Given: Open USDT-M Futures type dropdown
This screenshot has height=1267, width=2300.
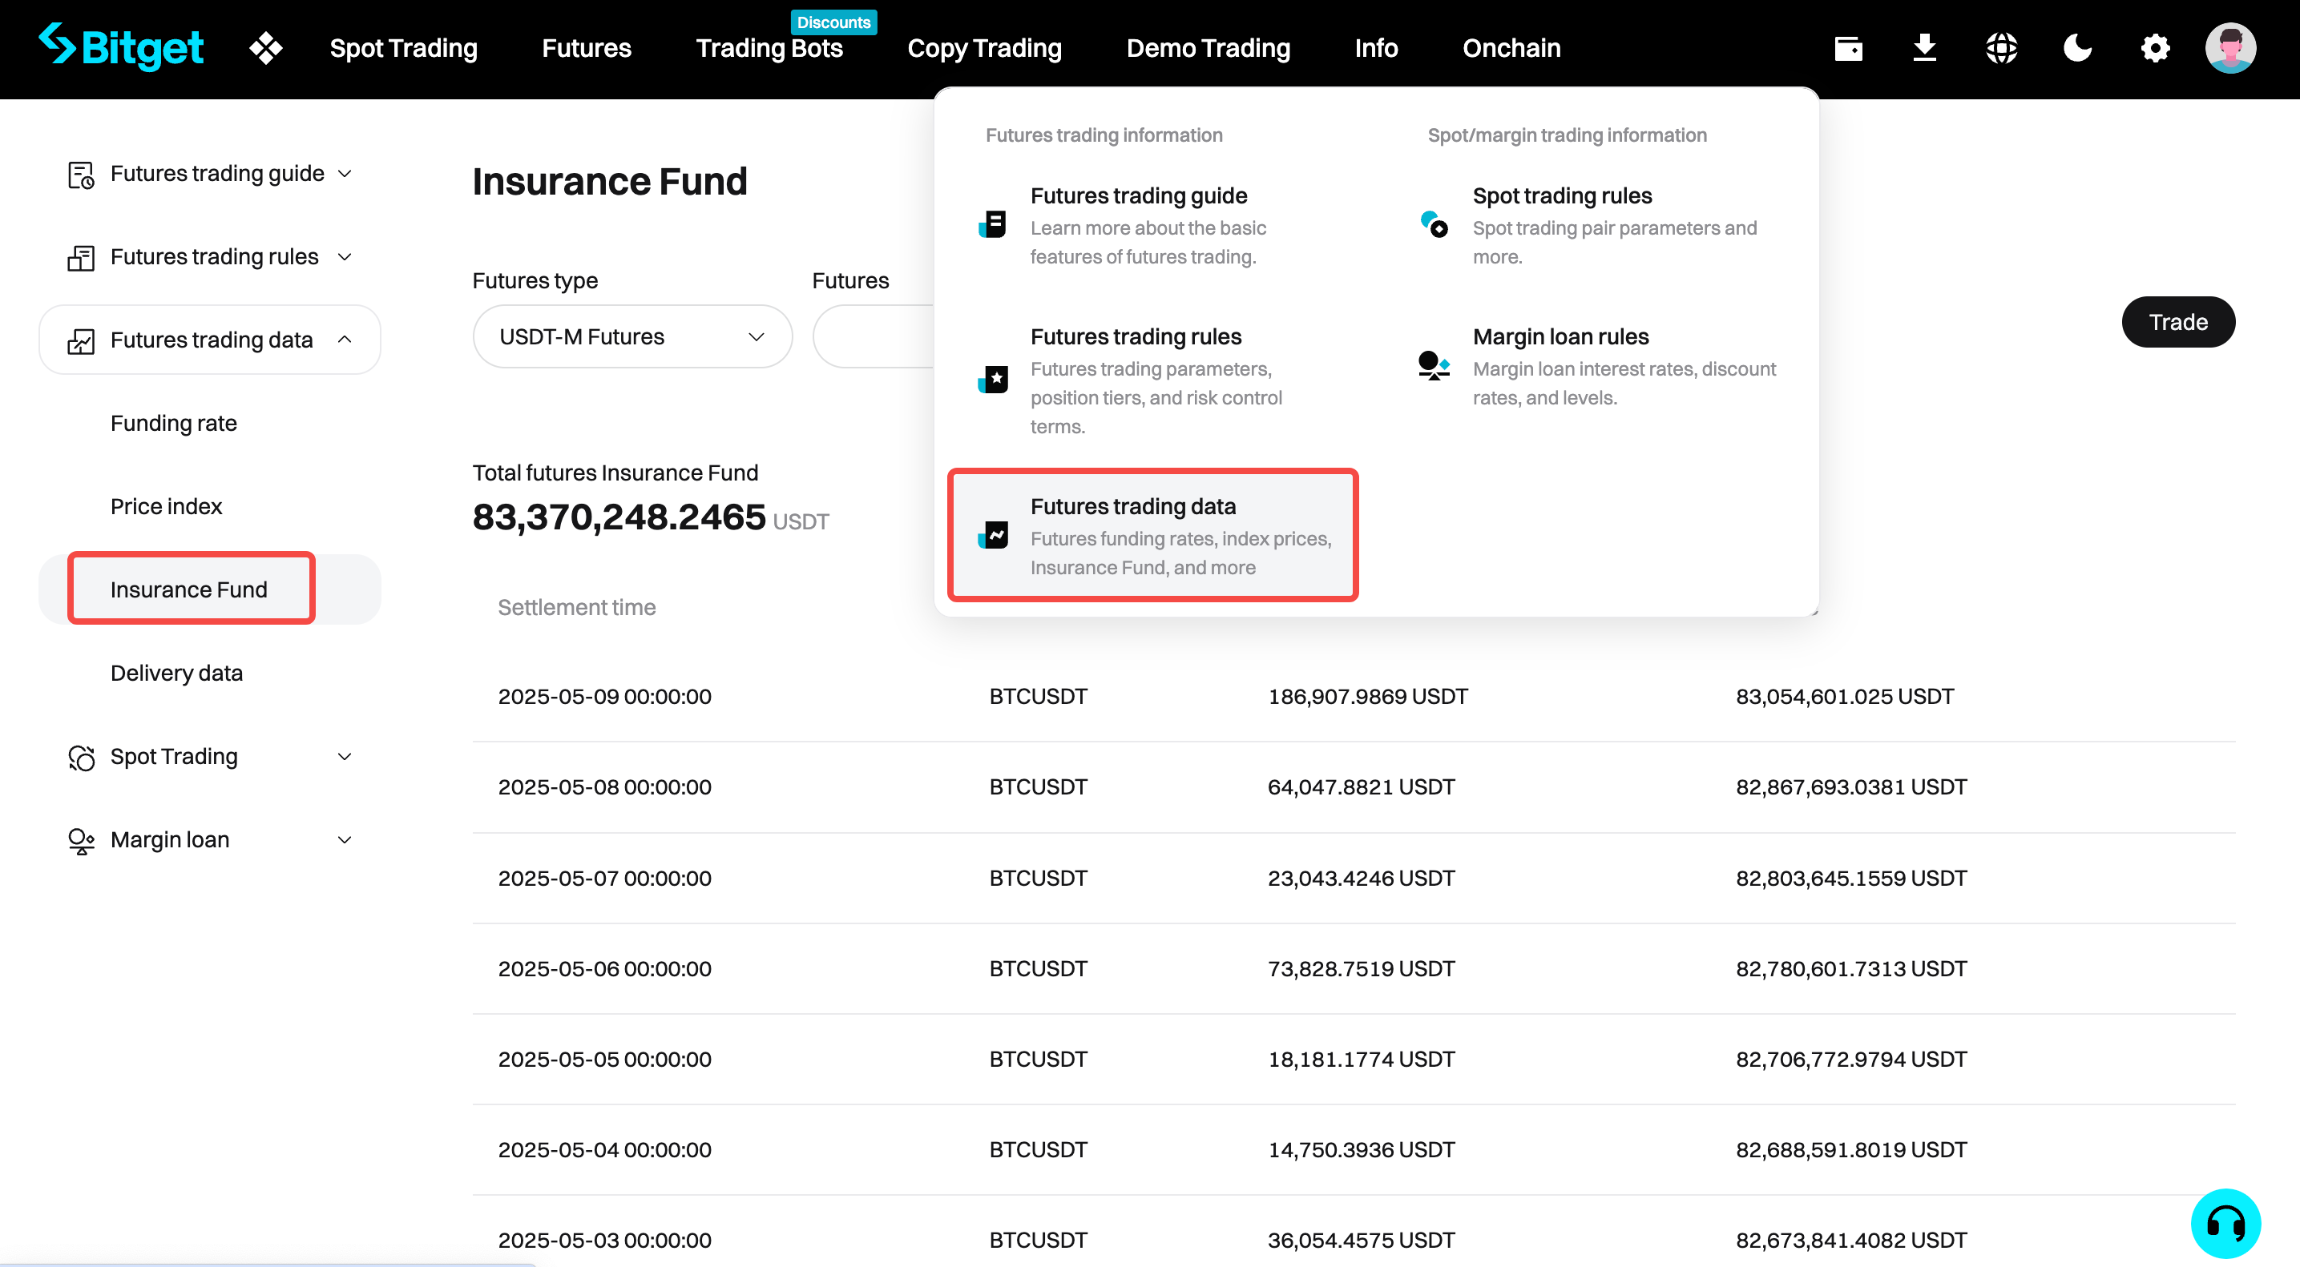Looking at the screenshot, I should 632,336.
